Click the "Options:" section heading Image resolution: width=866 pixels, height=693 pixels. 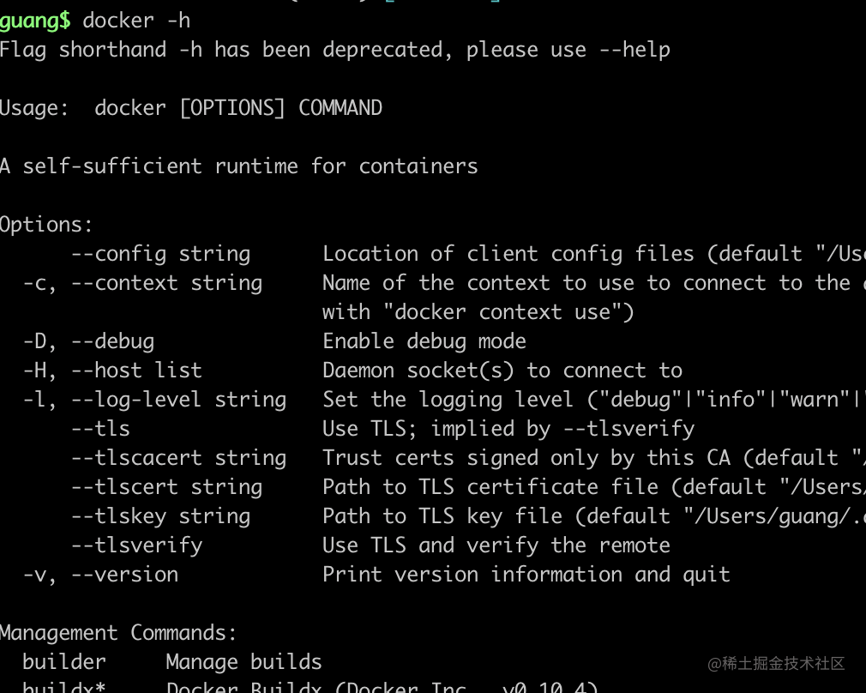pyautogui.click(x=45, y=225)
